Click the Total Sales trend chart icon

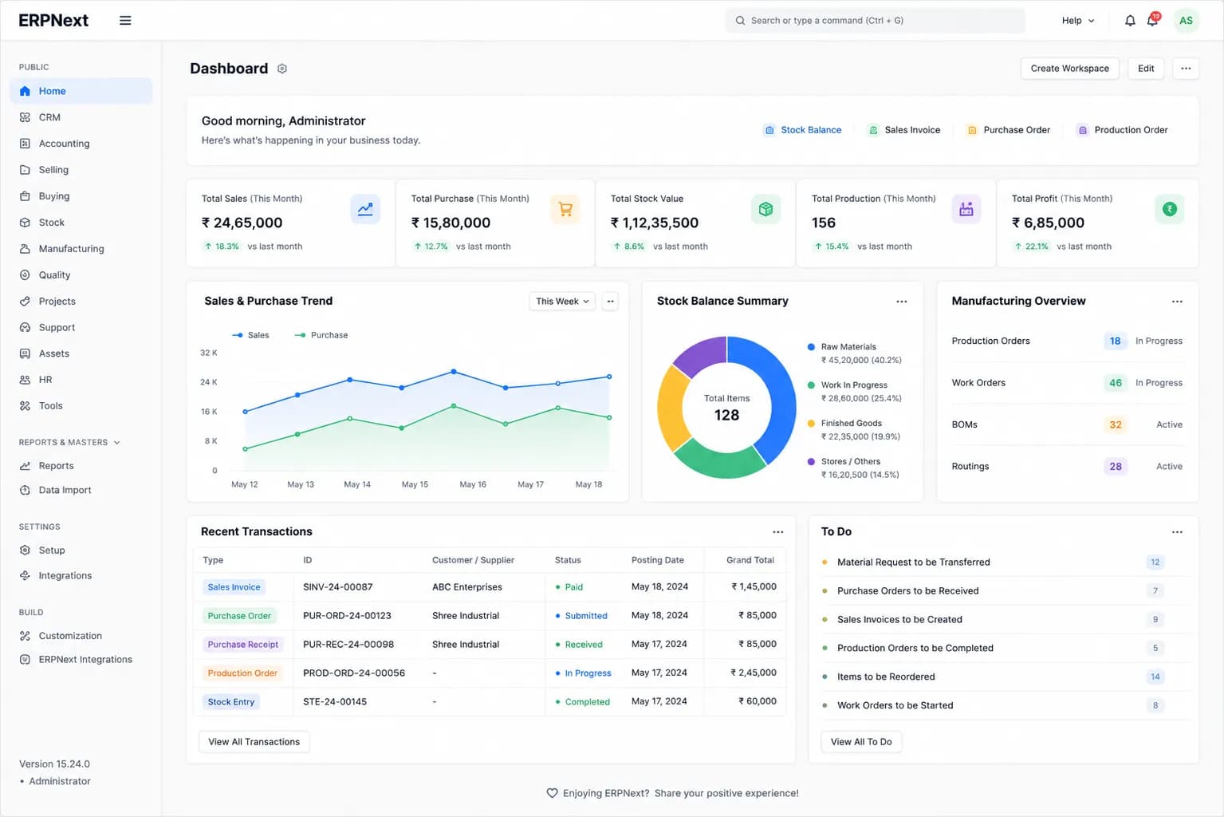[x=365, y=209]
